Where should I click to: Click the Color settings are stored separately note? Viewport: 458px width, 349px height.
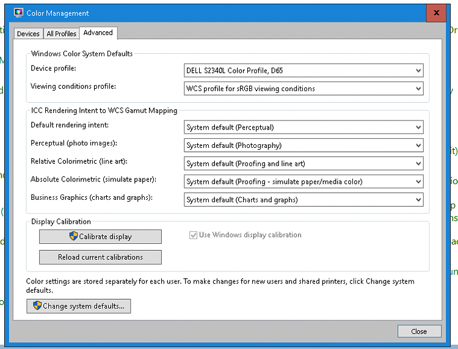coord(220,285)
